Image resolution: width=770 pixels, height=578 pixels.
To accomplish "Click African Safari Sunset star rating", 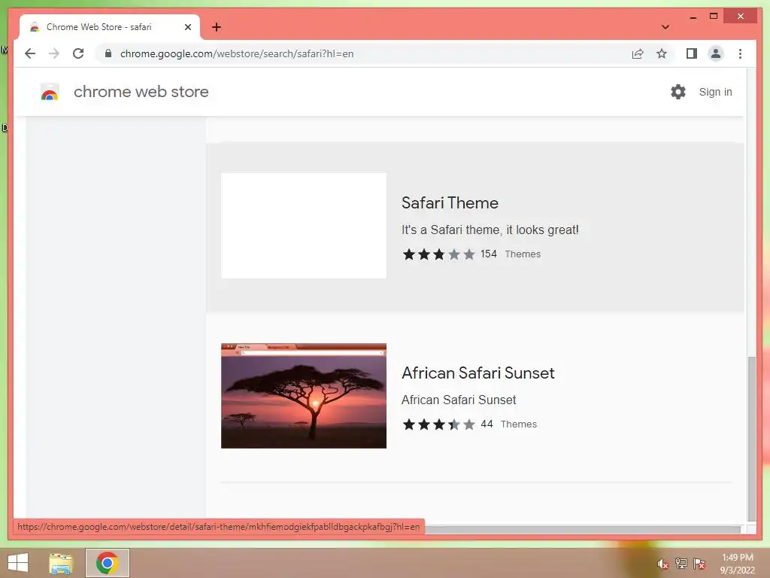I will tap(438, 424).
